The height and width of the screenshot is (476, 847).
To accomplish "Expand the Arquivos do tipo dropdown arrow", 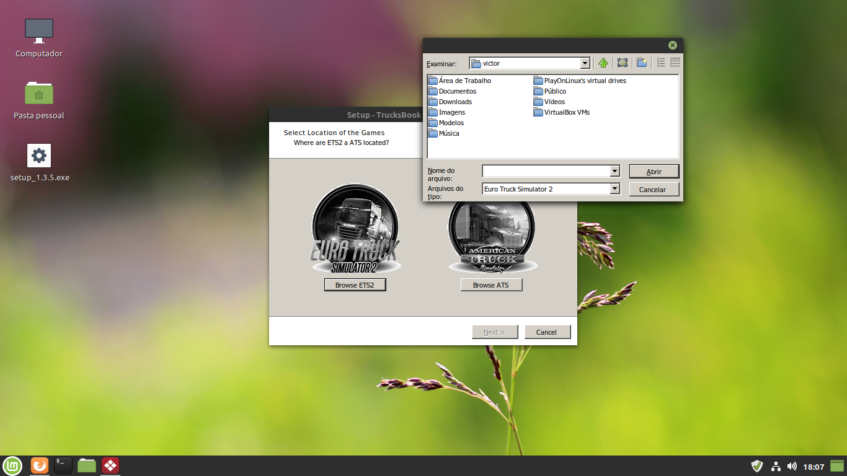I will 614,189.
